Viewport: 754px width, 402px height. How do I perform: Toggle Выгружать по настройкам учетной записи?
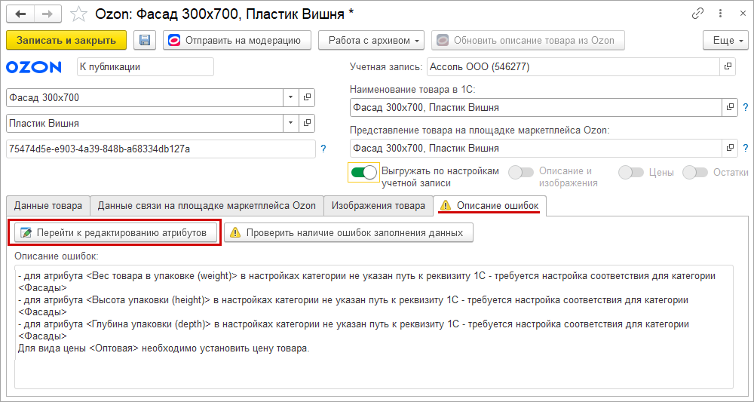click(363, 172)
